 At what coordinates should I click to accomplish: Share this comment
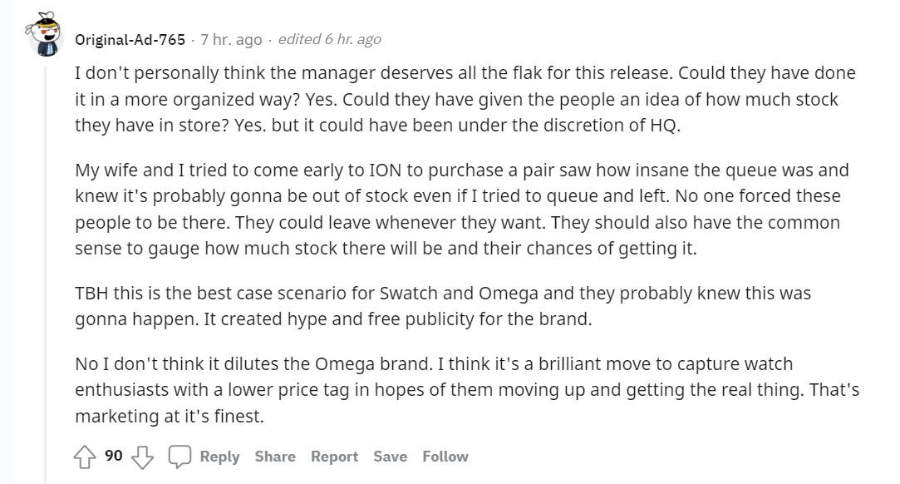click(x=275, y=457)
